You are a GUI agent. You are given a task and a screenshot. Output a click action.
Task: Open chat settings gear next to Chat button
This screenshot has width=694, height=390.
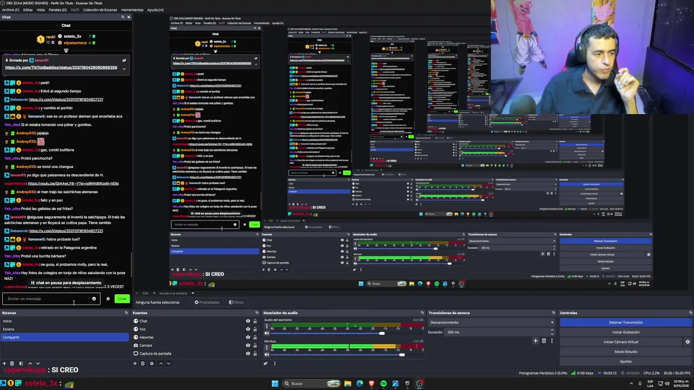tap(108, 298)
